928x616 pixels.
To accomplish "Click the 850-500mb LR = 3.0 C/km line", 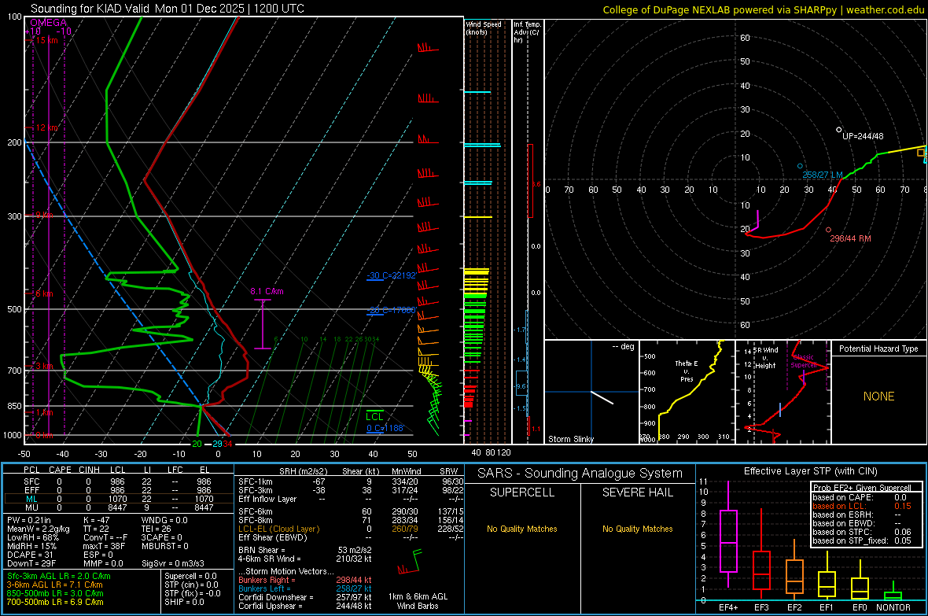I will coord(55,593).
